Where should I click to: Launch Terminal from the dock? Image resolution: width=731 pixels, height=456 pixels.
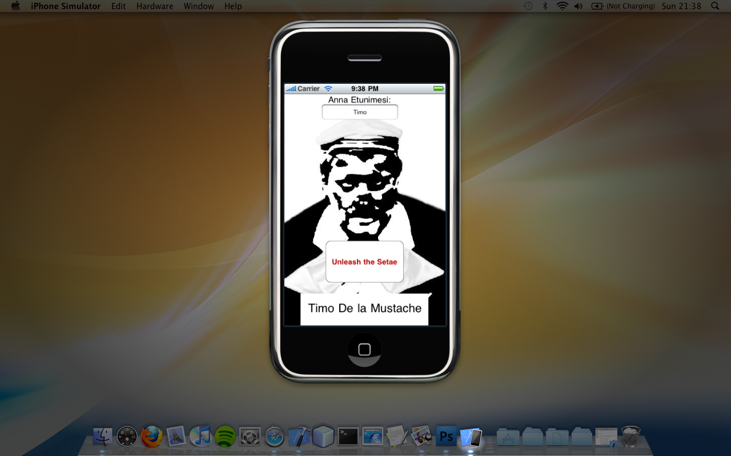click(348, 437)
